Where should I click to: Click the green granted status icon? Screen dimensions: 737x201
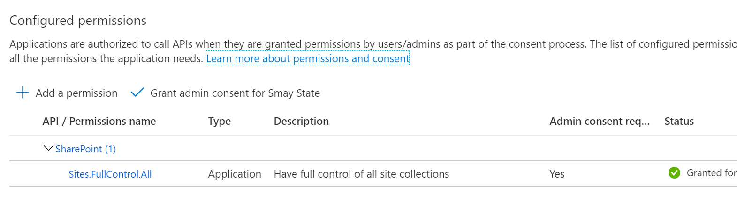click(674, 173)
